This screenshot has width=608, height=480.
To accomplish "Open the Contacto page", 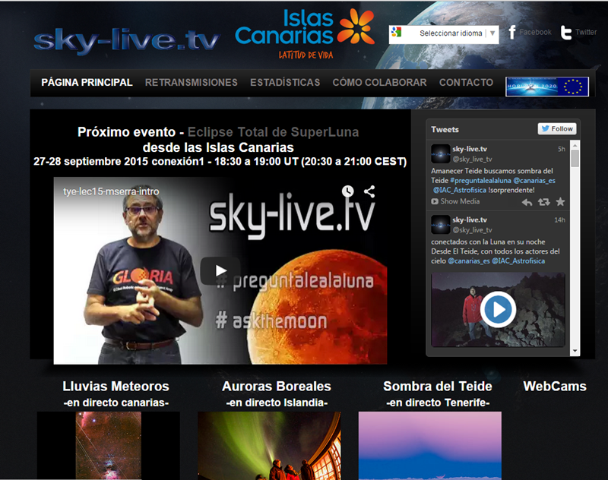I will [x=466, y=83].
